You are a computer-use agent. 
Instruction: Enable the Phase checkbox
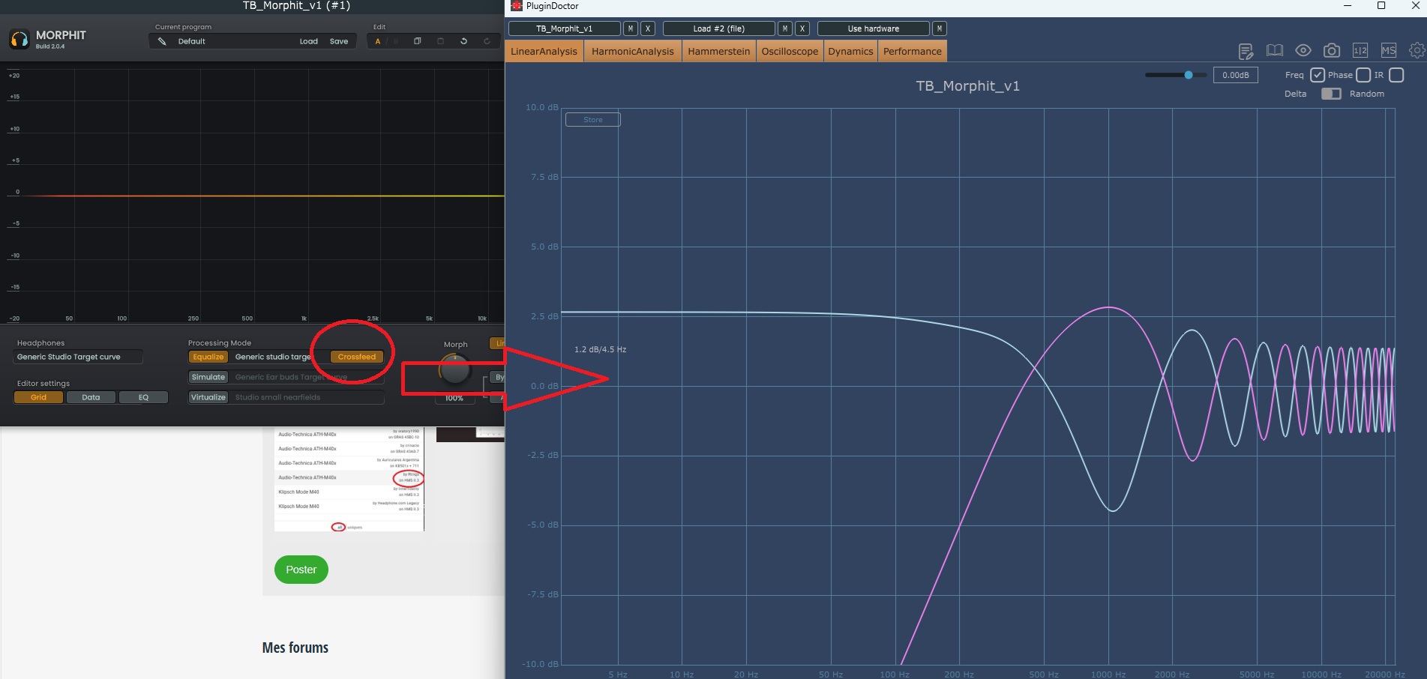coord(1363,75)
